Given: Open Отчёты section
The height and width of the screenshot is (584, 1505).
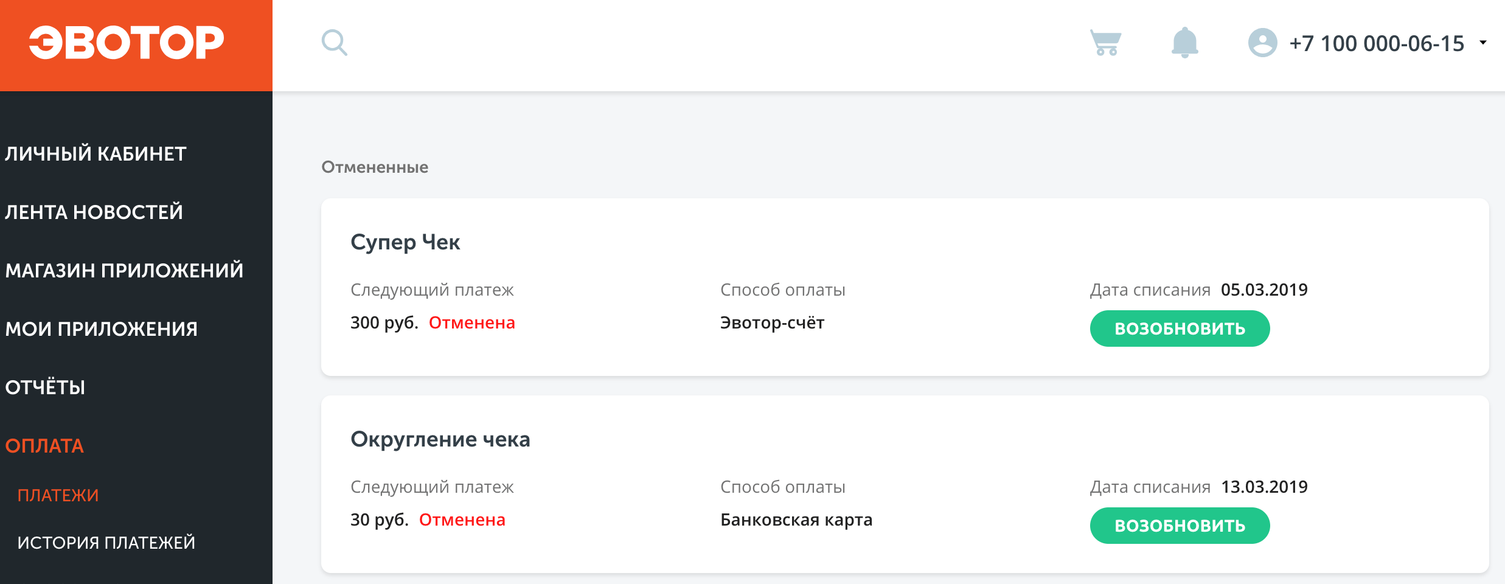Looking at the screenshot, I should tap(45, 387).
